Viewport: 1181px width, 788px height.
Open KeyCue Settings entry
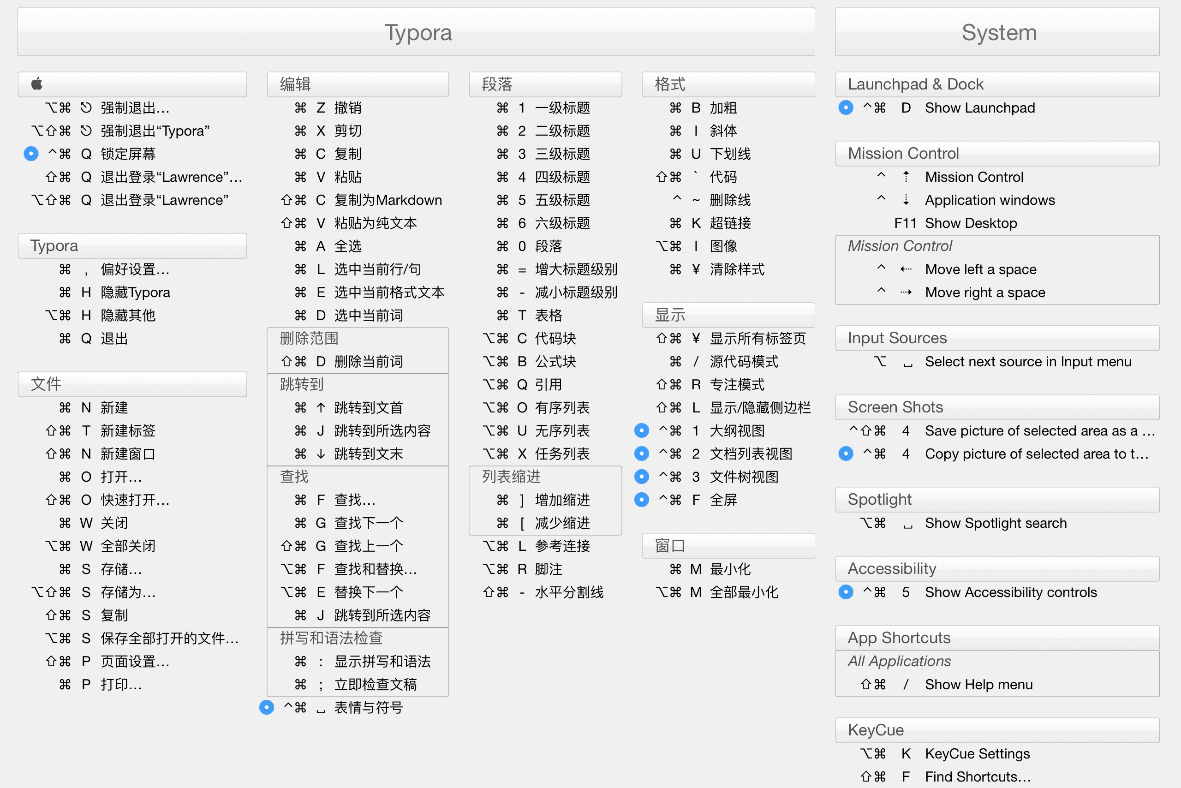(945, 753)
